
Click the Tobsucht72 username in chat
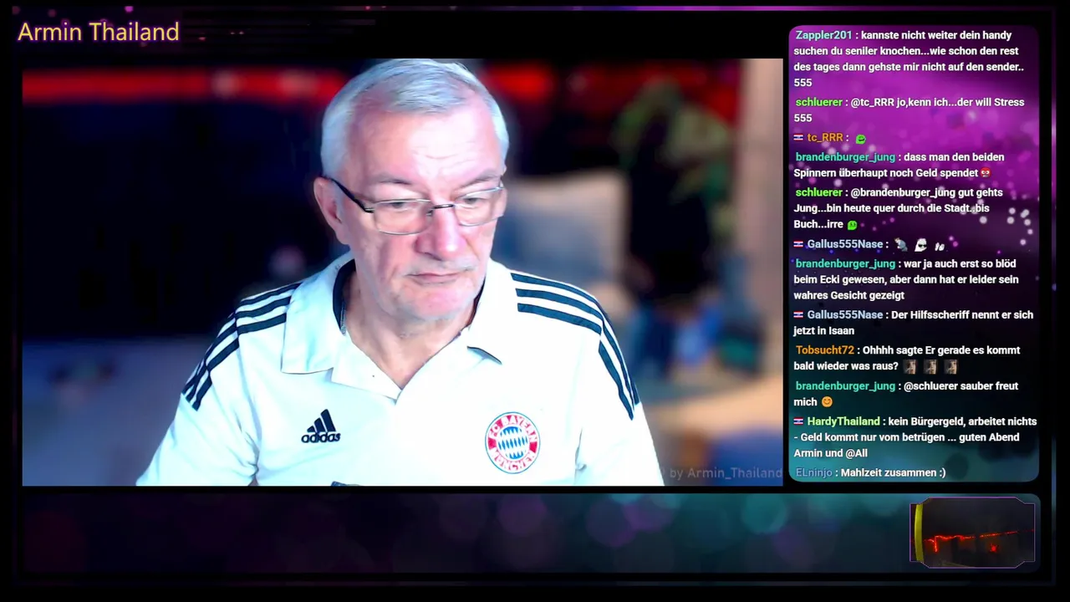click(824, 350)
